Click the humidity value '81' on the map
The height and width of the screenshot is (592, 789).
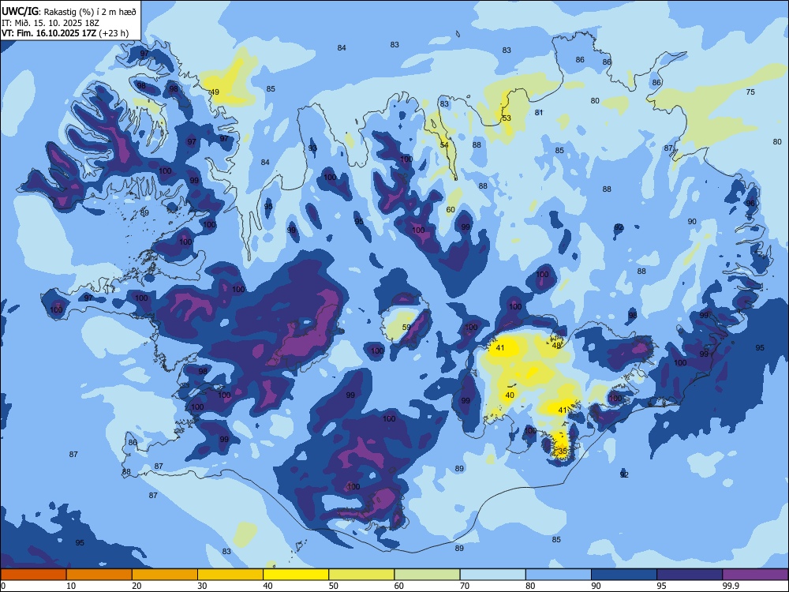[x=539, y=113]
